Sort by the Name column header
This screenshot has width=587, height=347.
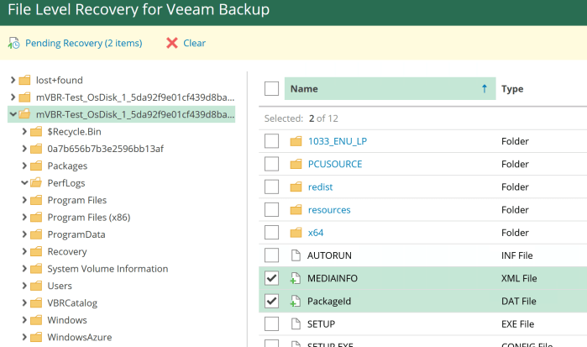(390, 89)
